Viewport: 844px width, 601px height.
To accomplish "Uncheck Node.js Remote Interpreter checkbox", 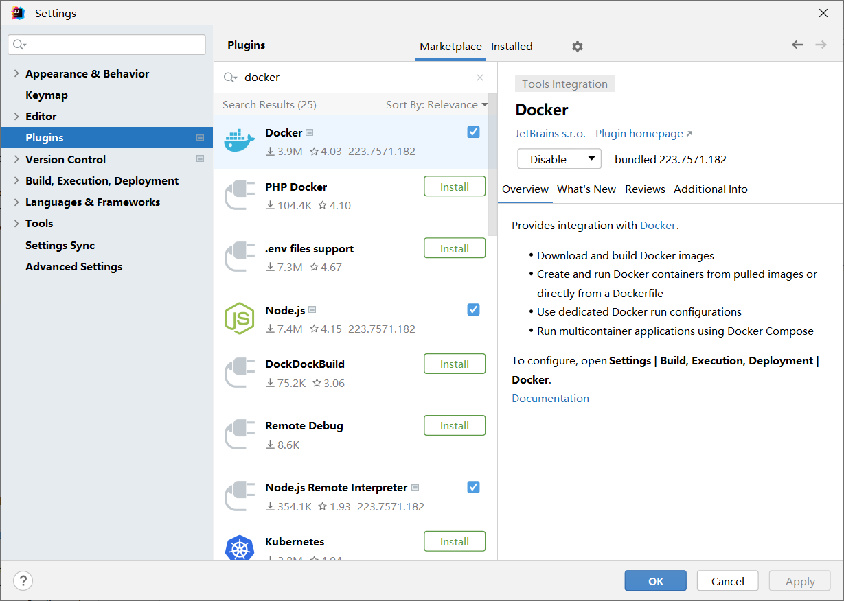I will pos(473,487).
